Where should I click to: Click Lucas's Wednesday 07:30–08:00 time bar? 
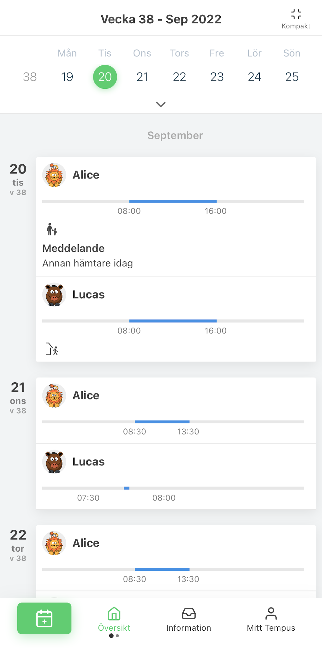tap(127, 488)
